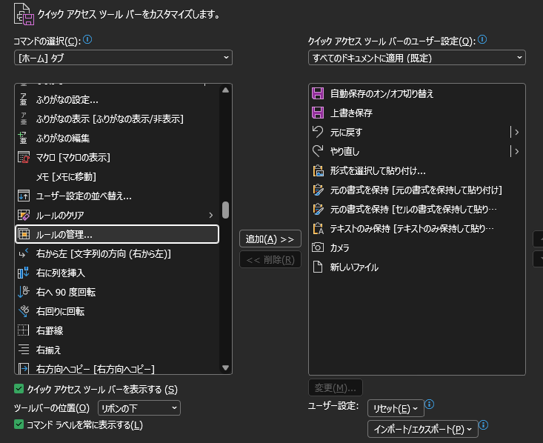The width and height of the screenshot is (543, 443).
Task: Click the 右から左 text direction icon
Action: pos(23,253)
